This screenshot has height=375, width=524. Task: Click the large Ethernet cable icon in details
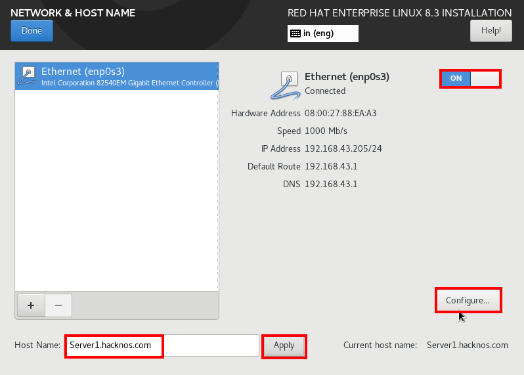pyautogui.click(x=284, y=85)
